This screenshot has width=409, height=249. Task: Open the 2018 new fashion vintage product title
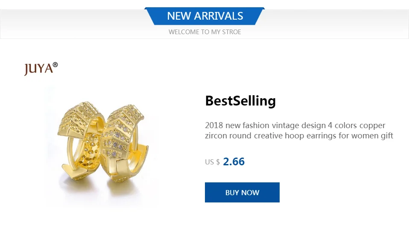tap(299, 131)
